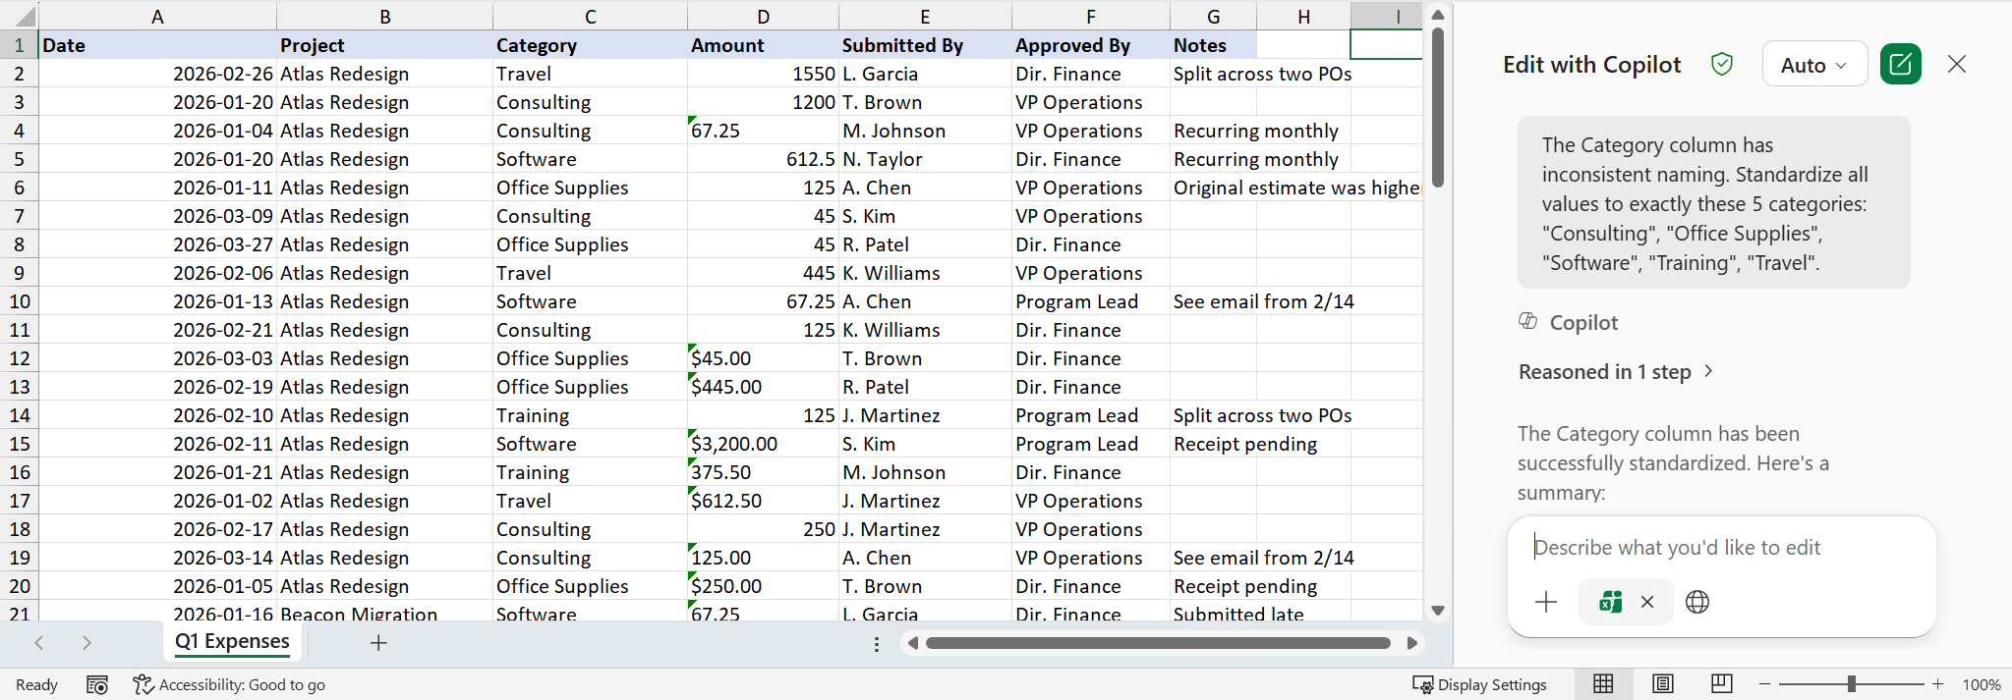Screen dimensions: 2012x700
Task: Switch to Page Break Preview view
Action: pyautogui.click(x=1721, y=684)
